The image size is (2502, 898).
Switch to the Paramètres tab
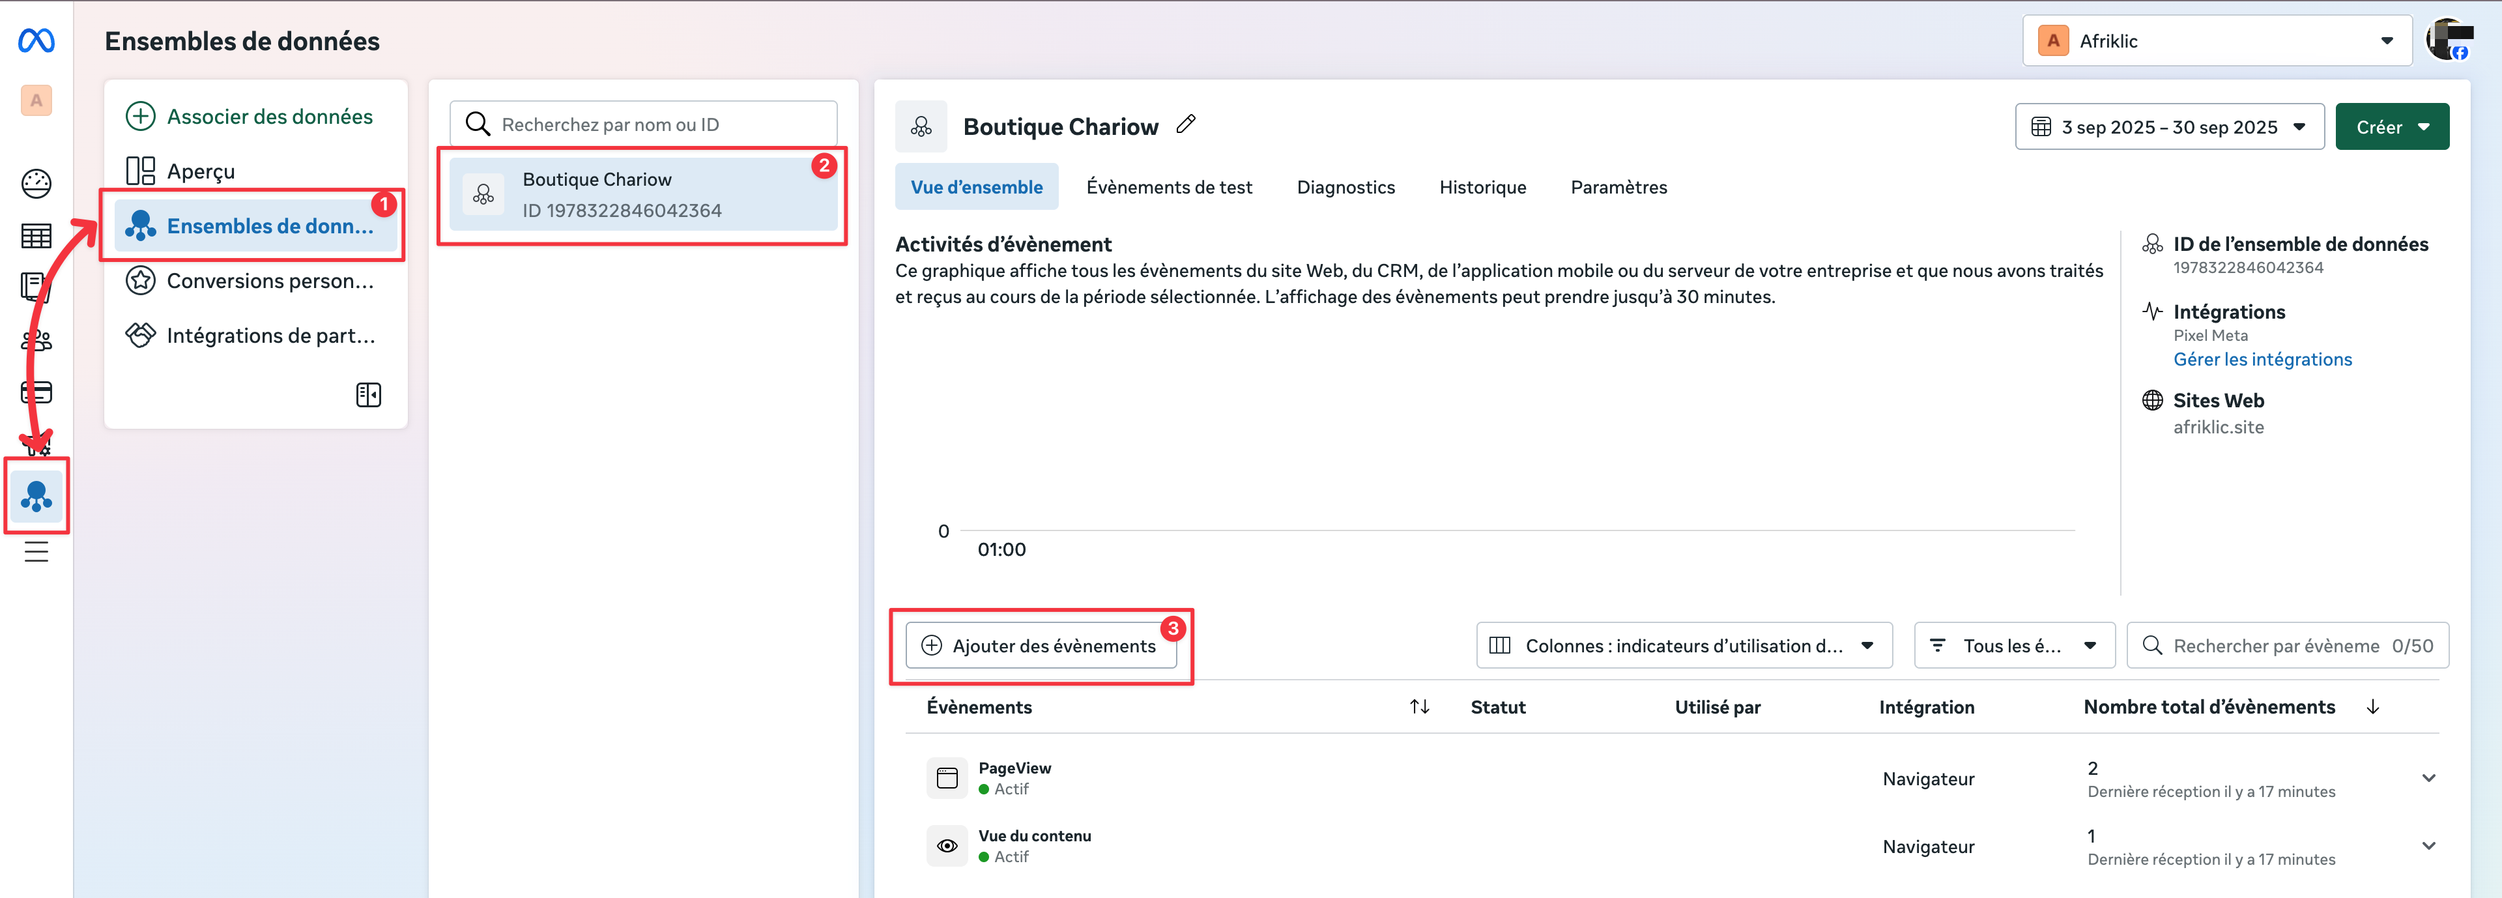pyautogui.click(x=1618, y=188)
